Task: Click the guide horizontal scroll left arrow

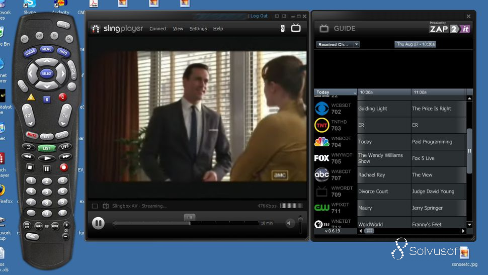Action: coord(361,231)
